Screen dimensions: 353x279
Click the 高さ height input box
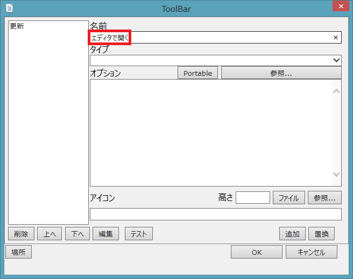252,198
